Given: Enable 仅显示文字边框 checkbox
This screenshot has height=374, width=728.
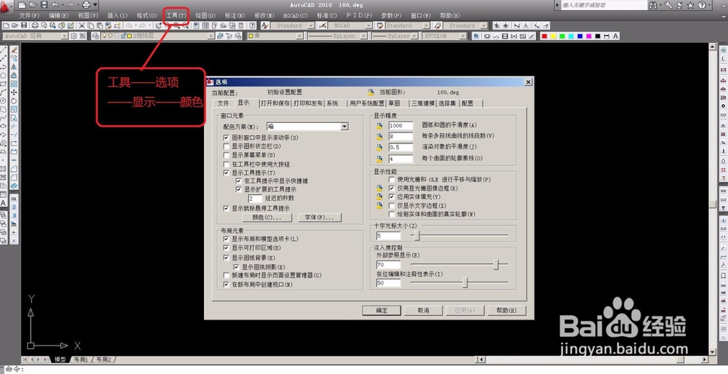Looking at the screenshot, I should 392,206.
